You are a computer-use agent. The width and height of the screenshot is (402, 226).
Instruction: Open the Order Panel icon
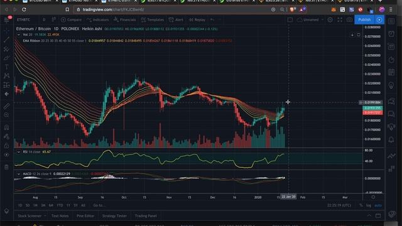(391, 156)
